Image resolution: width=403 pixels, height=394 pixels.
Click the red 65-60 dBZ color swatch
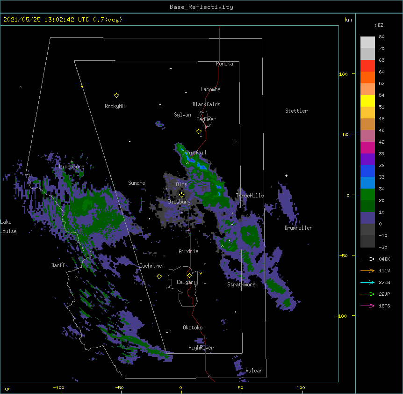(367, 66)
